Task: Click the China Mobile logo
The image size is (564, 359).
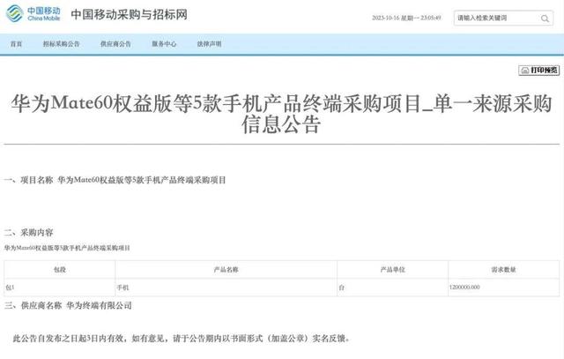Action: click(x=33, y=14)
